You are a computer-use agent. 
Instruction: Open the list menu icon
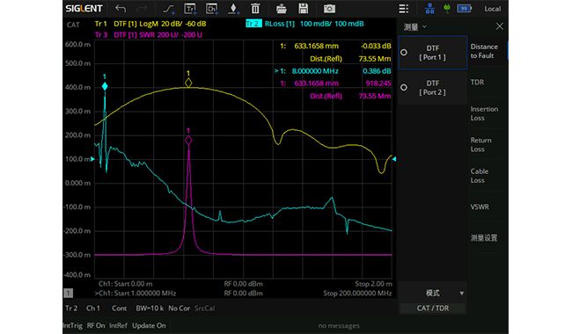[x=403, y=9]
